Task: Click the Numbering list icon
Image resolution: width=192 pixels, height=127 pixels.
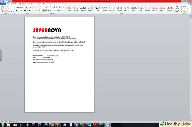Action: tap(47, 7)
